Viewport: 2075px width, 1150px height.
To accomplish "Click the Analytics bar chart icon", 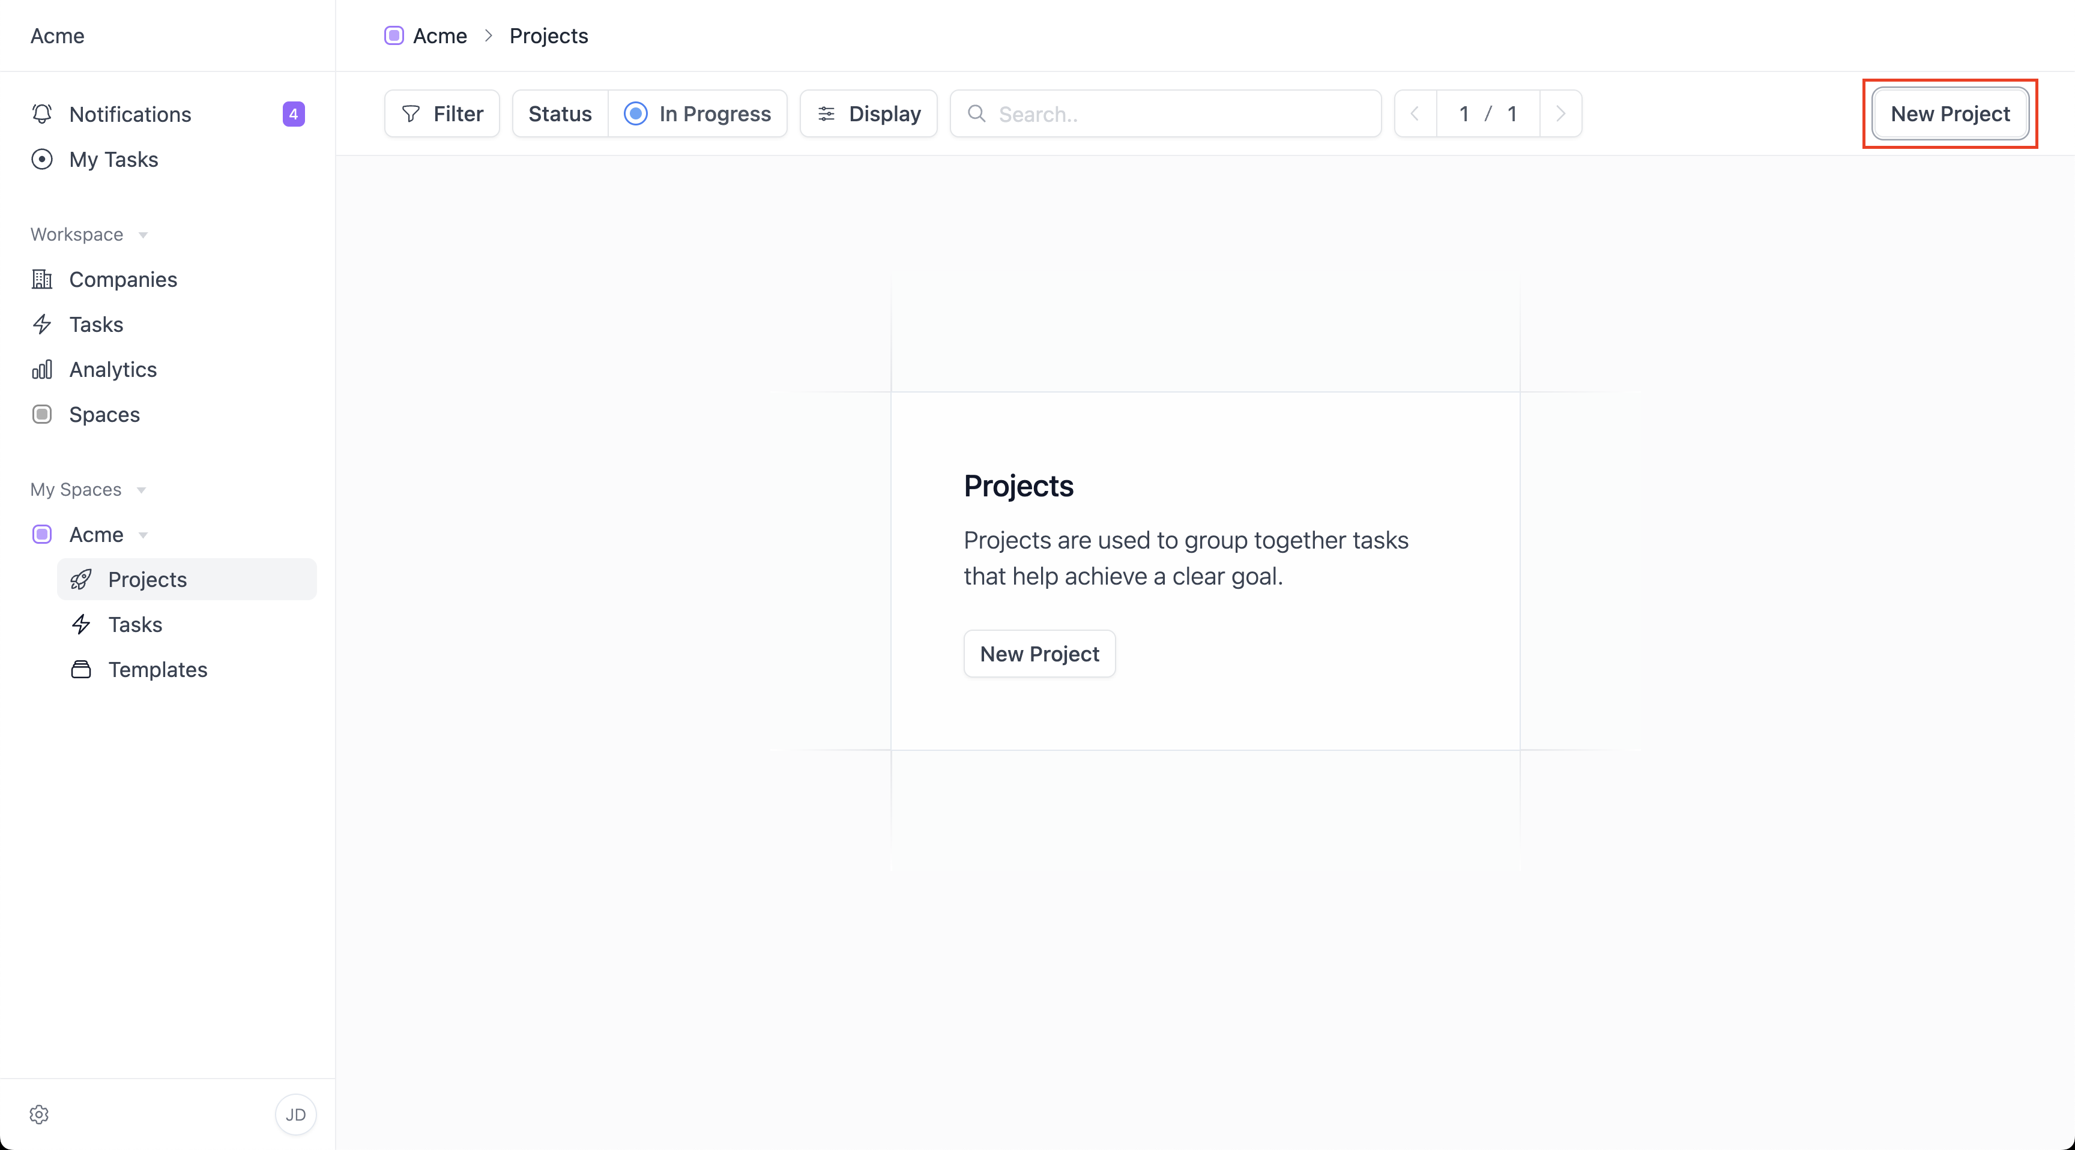I will [42, 370].
